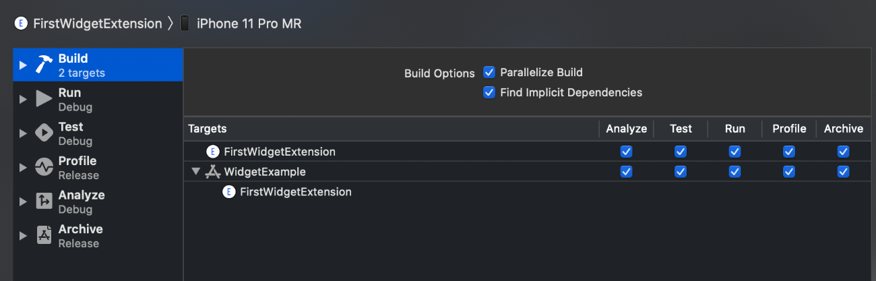Click the Test diamond icon
Viewport: 876px width, 281px height.
(44, 133)
